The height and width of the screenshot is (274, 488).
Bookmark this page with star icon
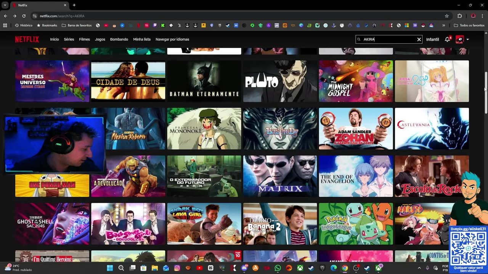point(447,16)
